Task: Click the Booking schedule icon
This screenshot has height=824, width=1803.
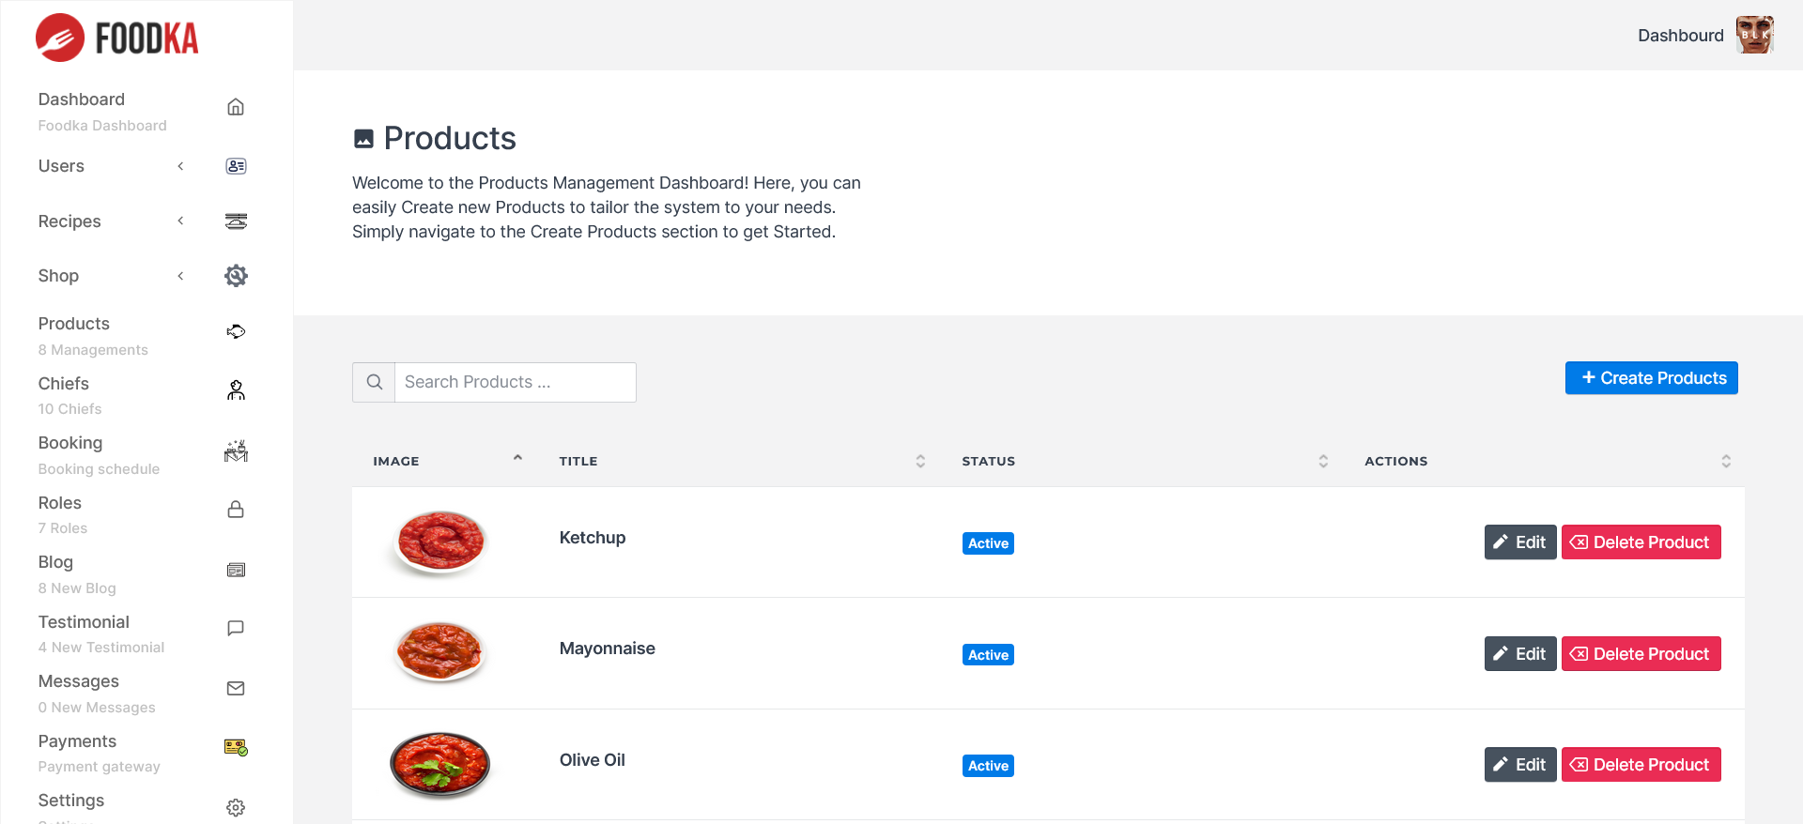Action: pyautogui.click(x=236, y=451)
